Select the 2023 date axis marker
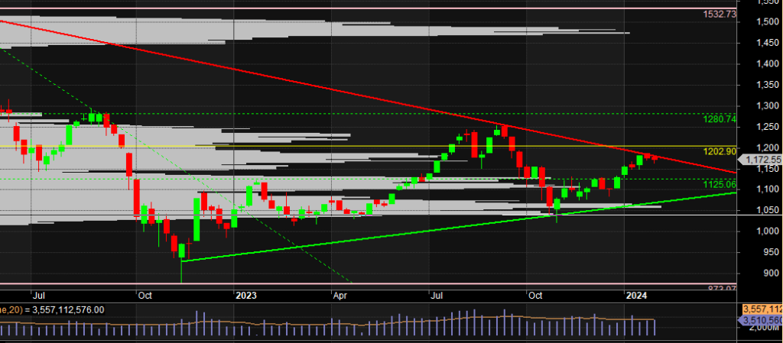 [246, 294]
